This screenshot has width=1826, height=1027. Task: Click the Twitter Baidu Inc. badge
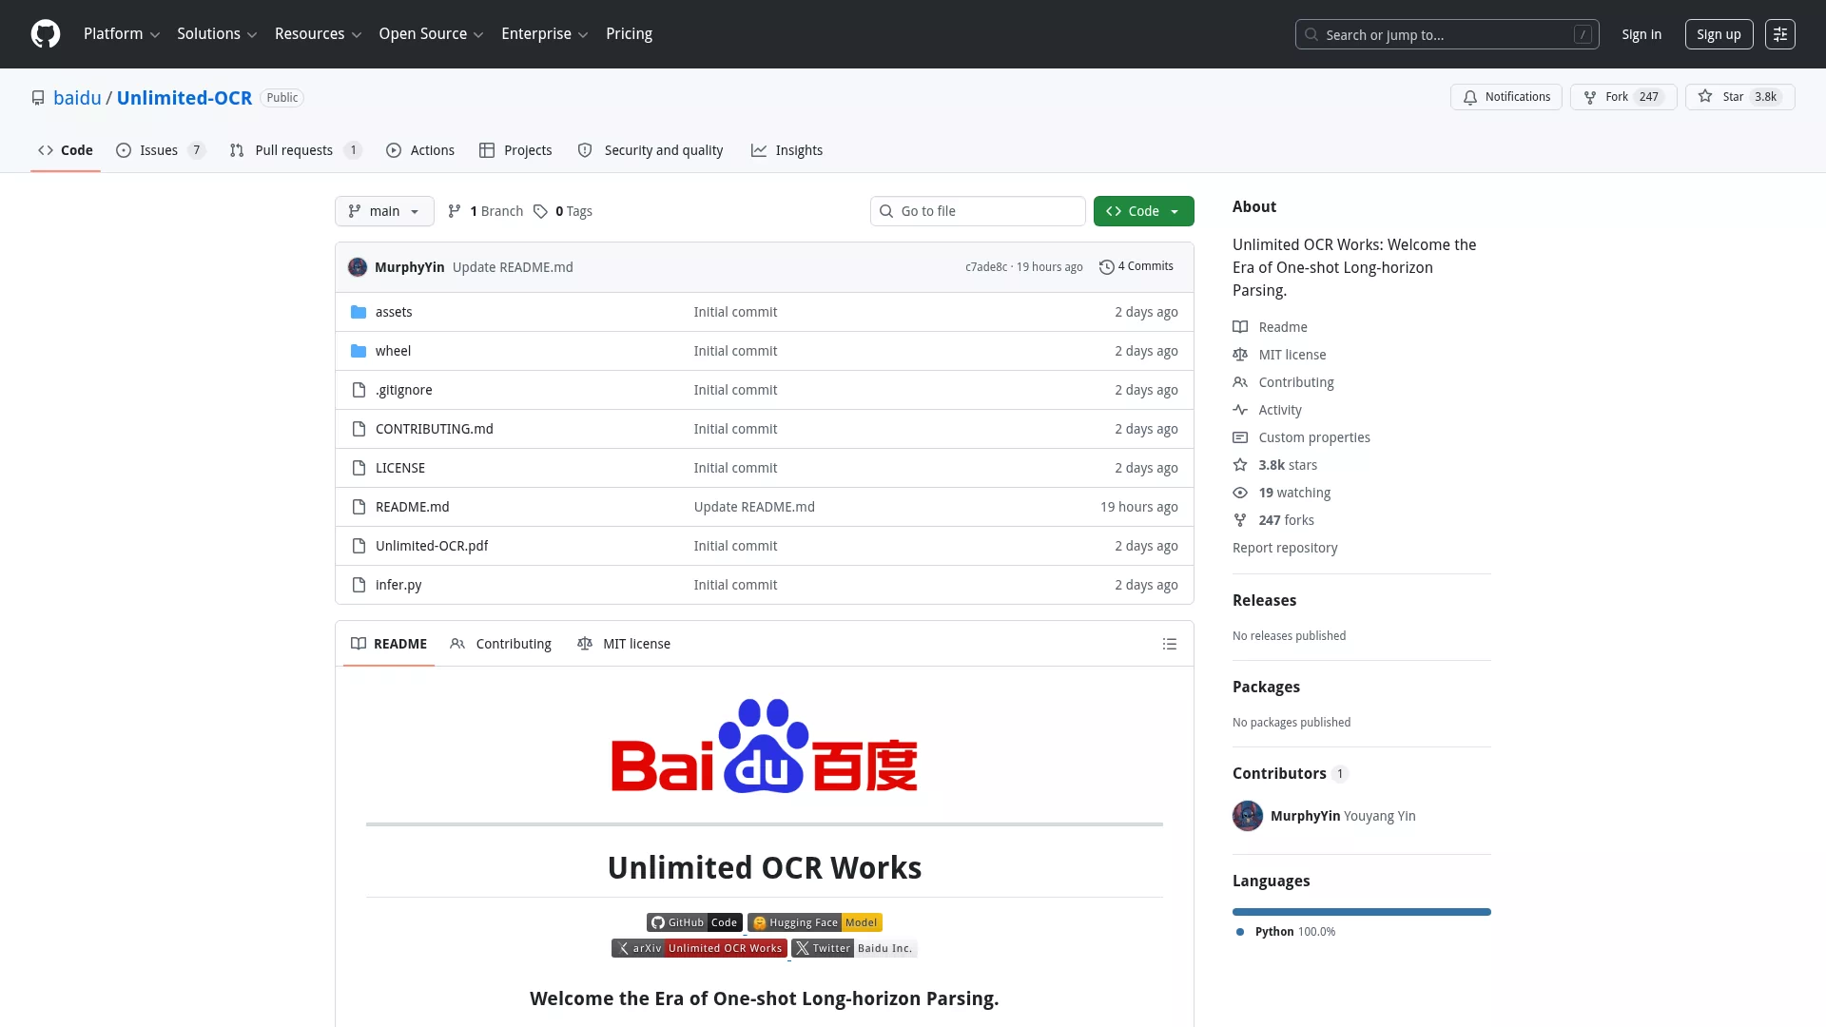coord(854,948)
